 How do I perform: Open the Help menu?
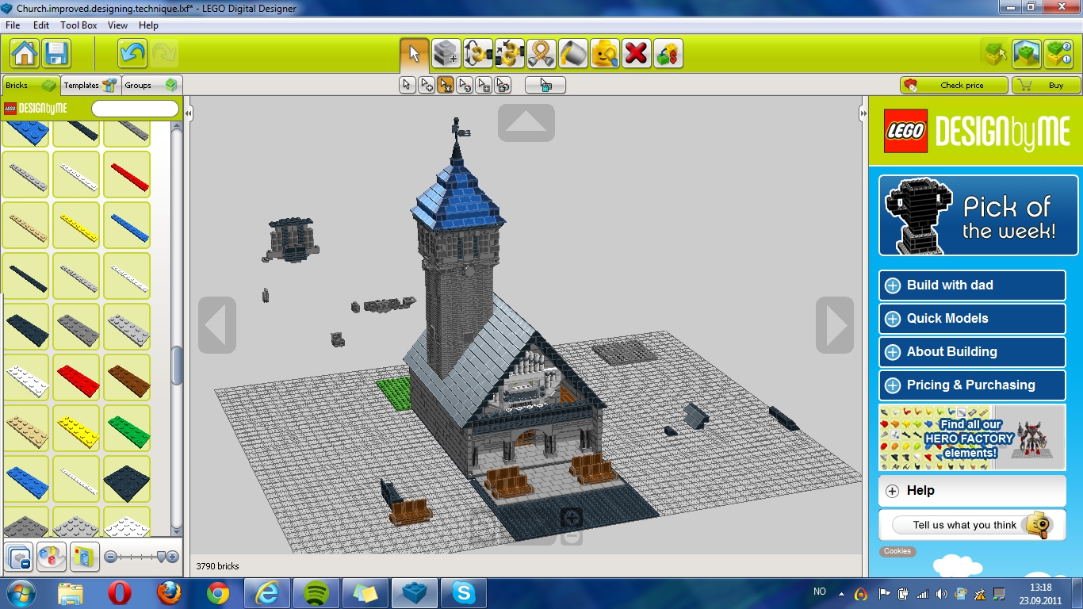(149, 25)
